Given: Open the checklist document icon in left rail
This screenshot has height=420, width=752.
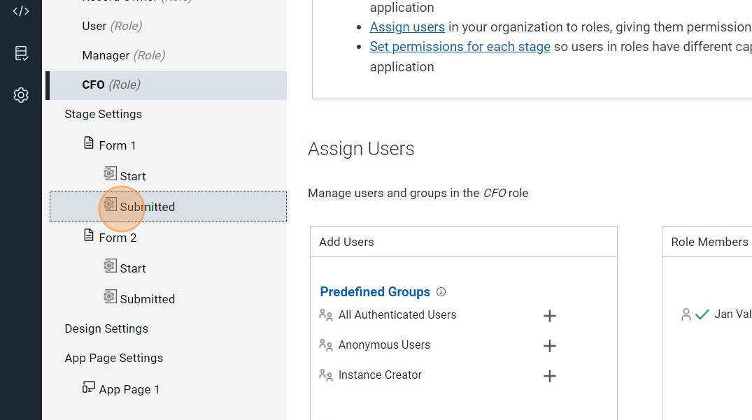Looking at the screenshot, I should coord(21,53).
